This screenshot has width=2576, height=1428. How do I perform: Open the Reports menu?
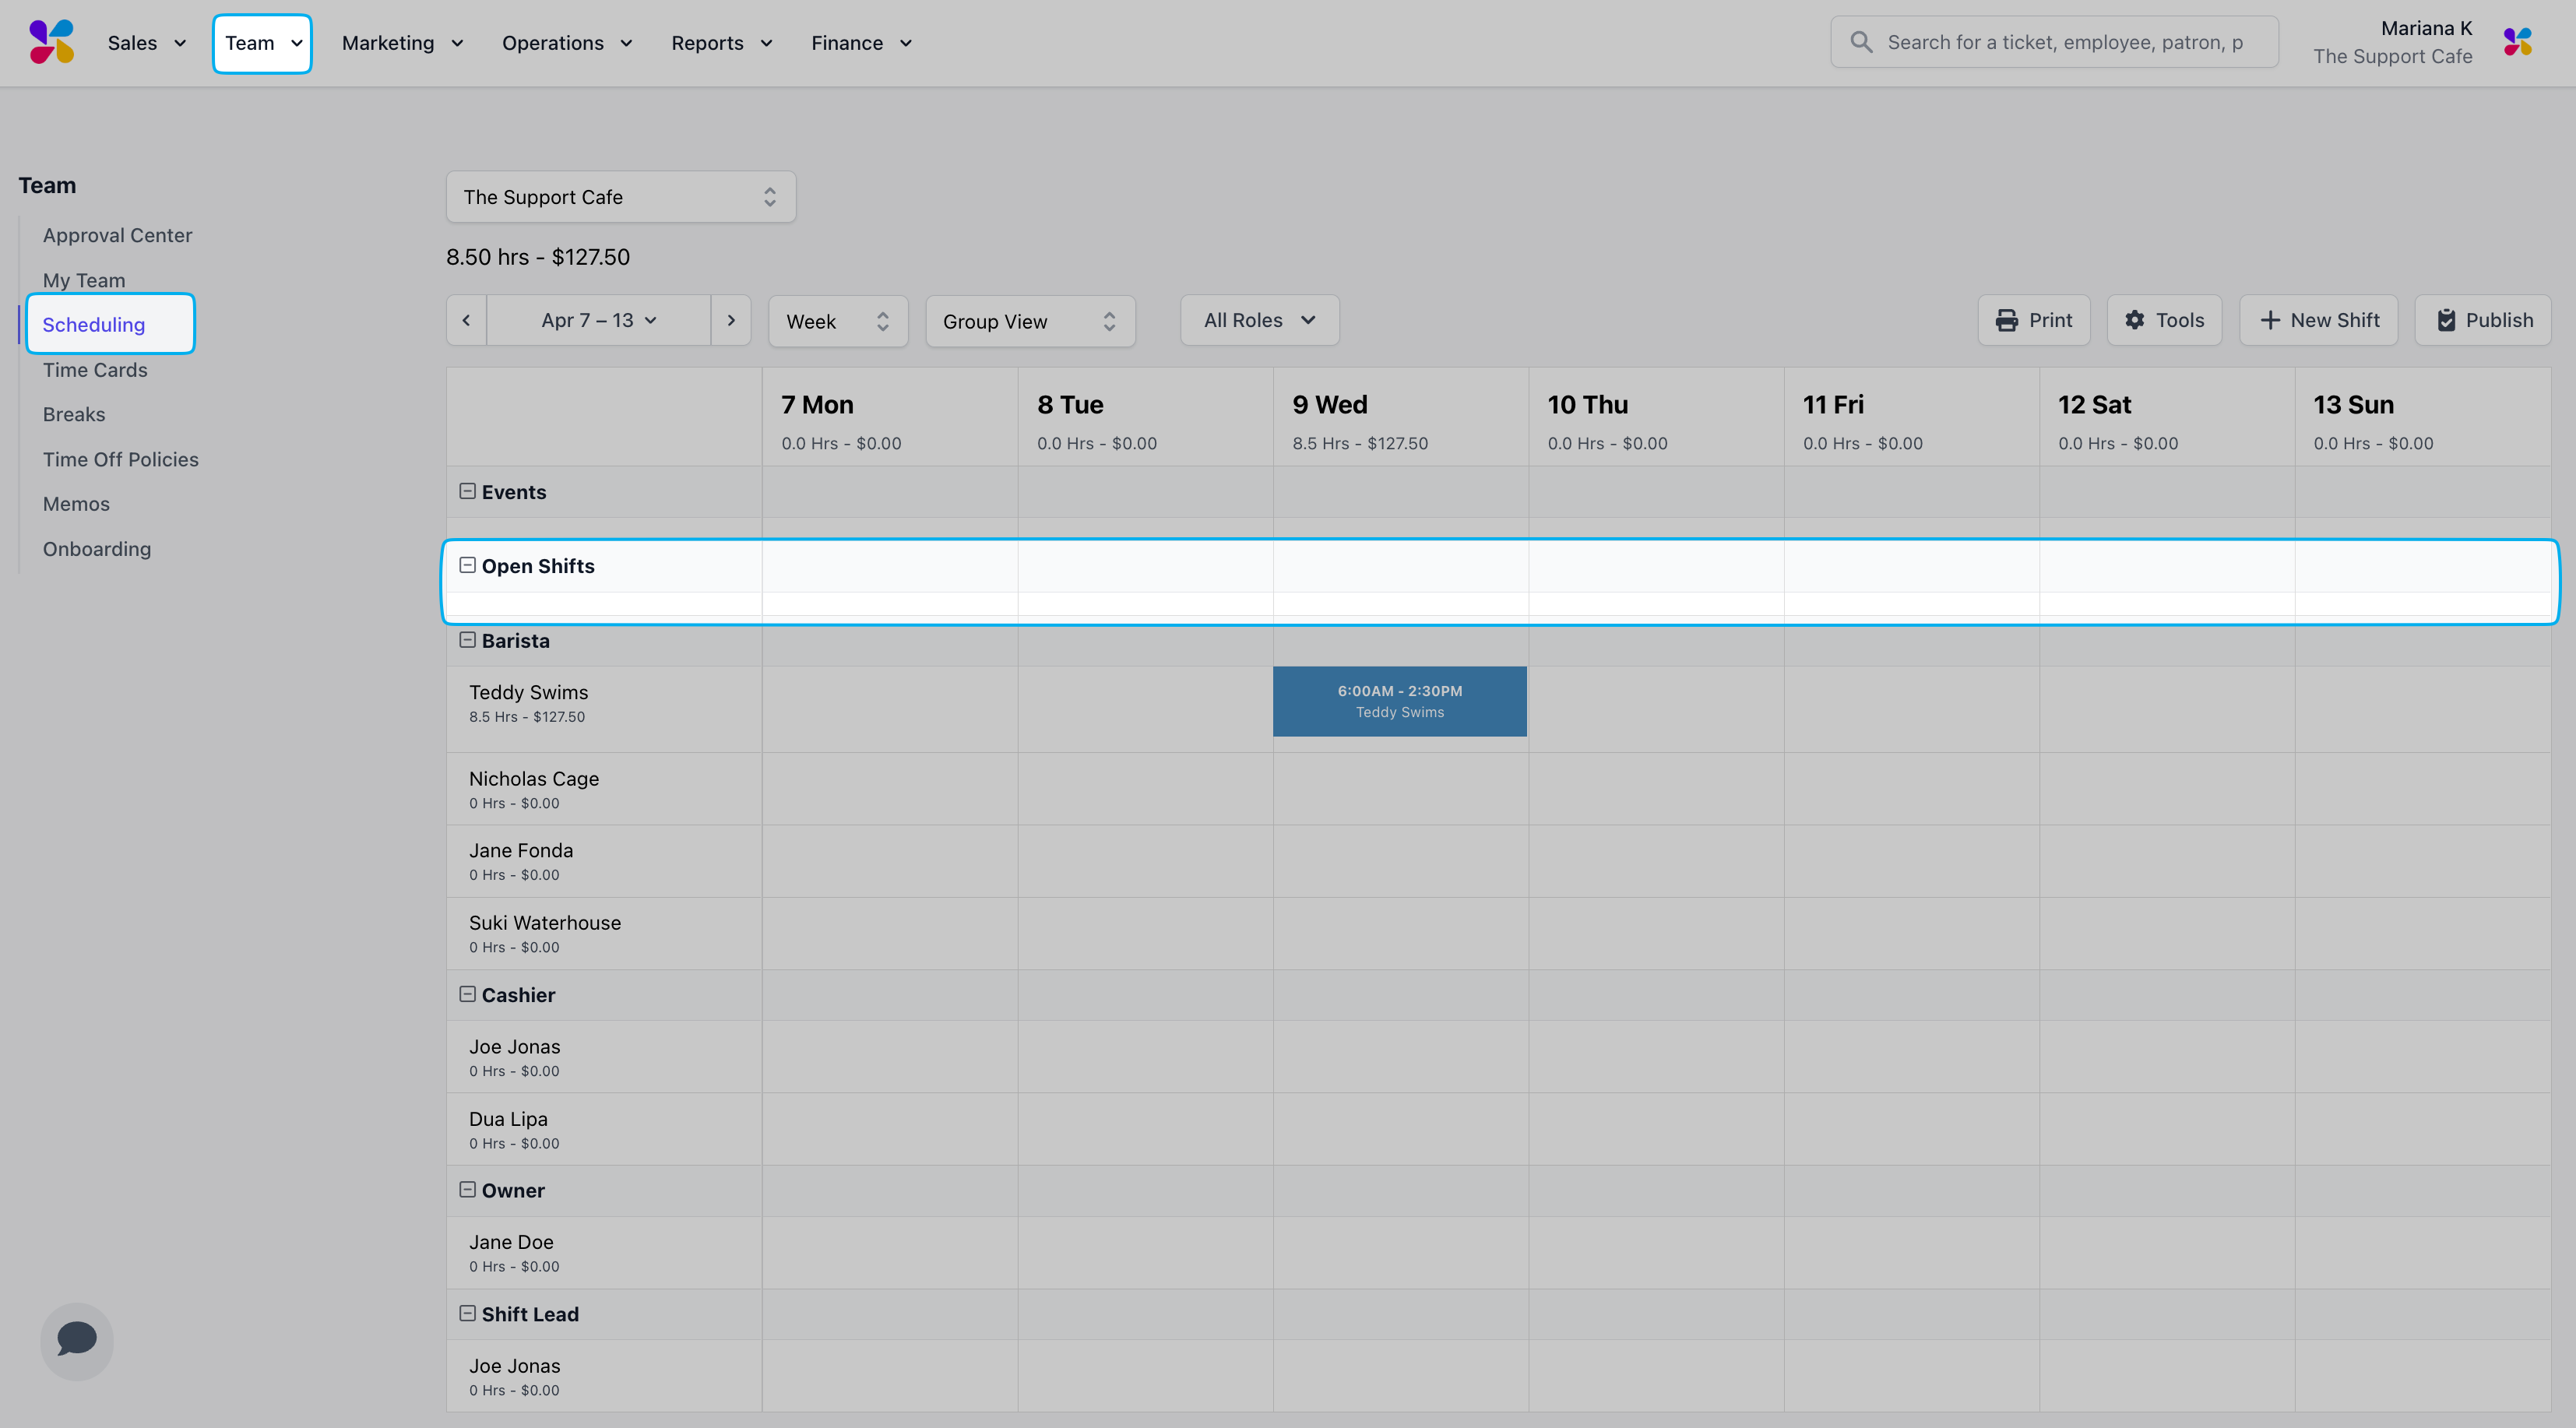click(x=721, y=43)
